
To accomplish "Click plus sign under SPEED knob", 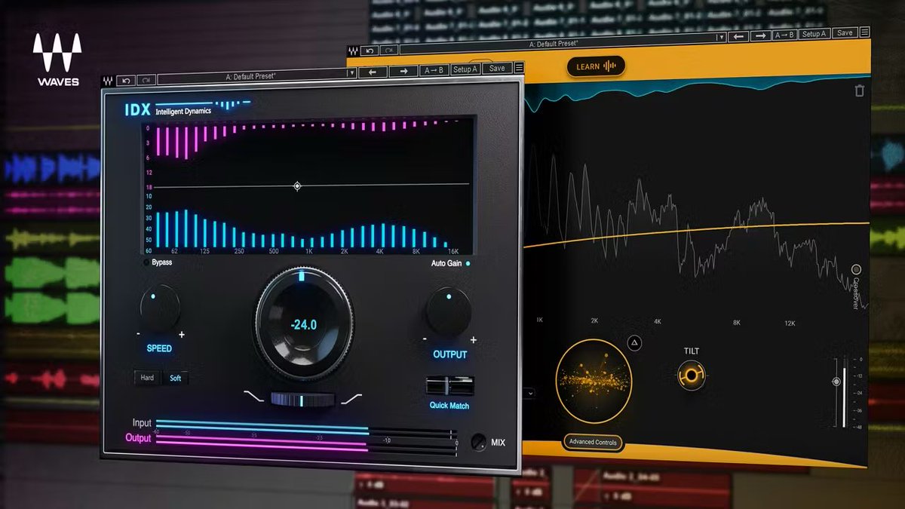I will click(182, 334).
